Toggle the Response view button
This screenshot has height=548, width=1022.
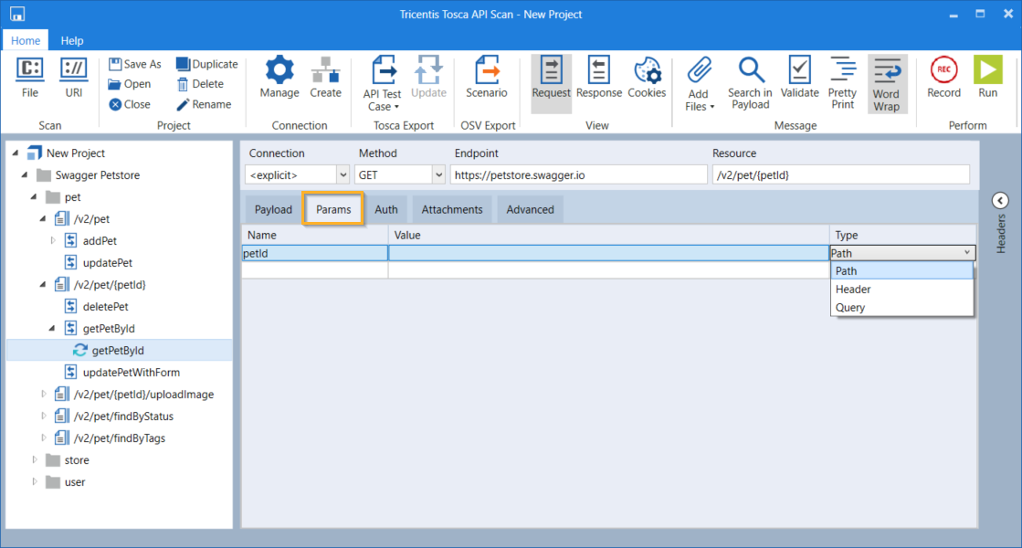pyautogui.click(x=599, y=78)
